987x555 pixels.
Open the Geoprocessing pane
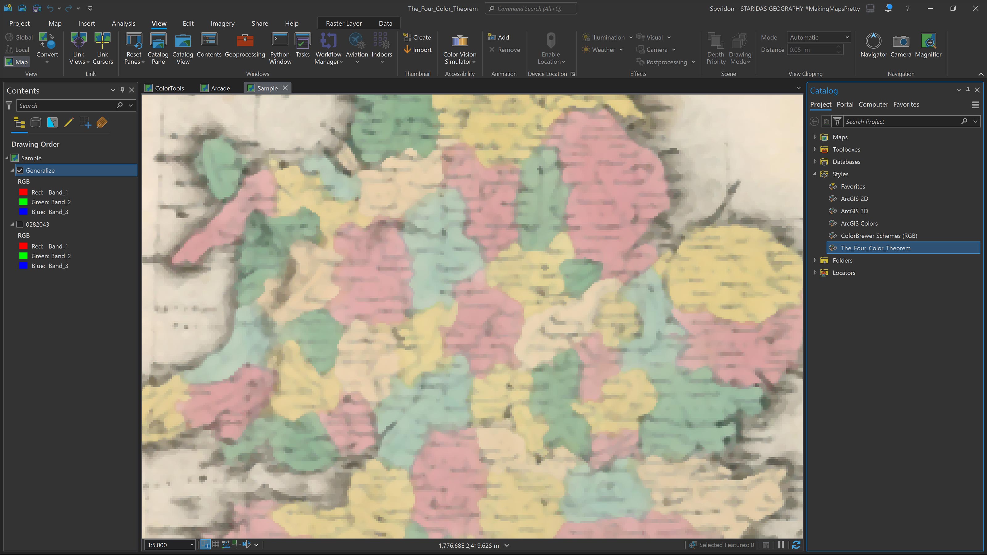[245, 48]
